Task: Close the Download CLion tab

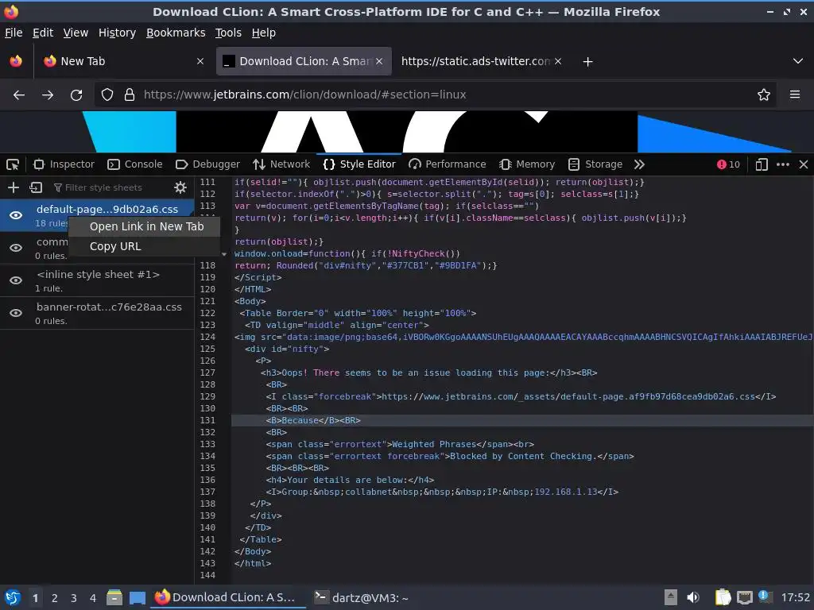Action: (x=379, y=61)
